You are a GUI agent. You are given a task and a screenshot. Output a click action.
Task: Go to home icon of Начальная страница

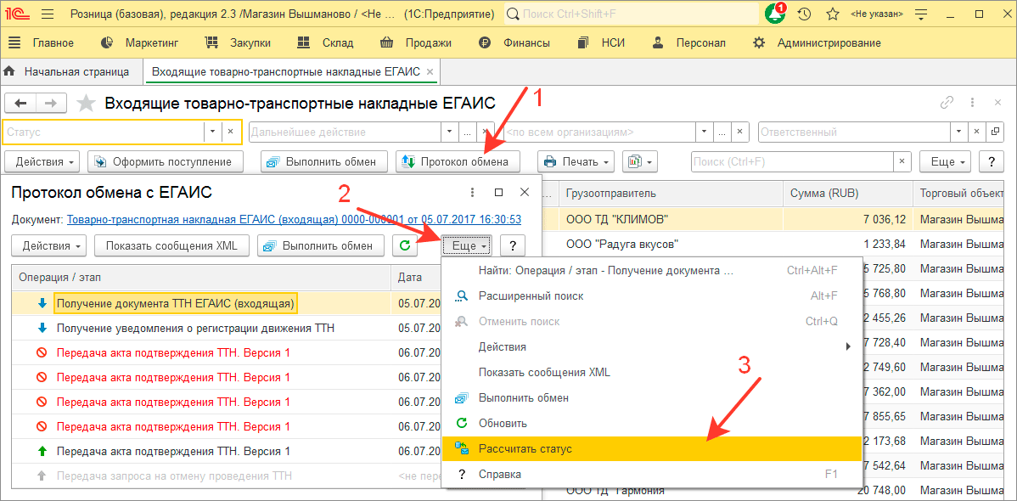pyautogui.click(x=9, y=71)
